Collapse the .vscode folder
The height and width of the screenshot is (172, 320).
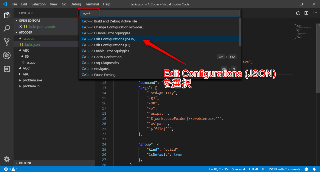20,38
